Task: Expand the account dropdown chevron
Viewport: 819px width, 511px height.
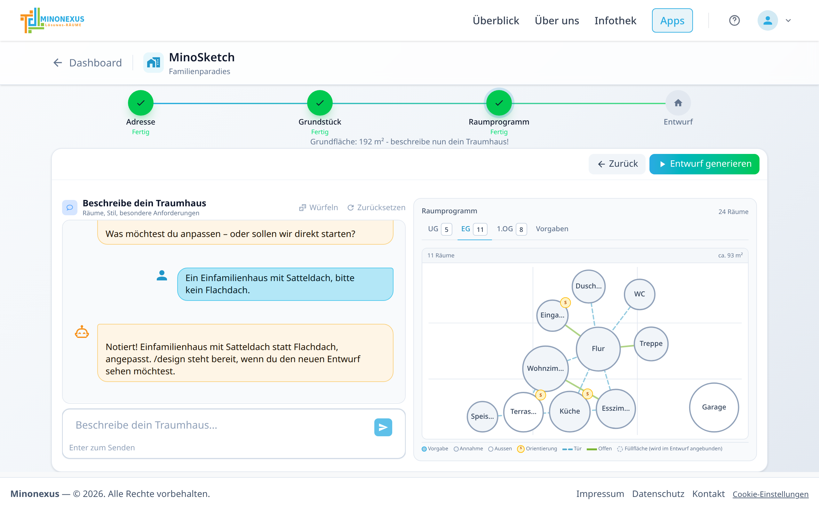Action: pos(788,21)
